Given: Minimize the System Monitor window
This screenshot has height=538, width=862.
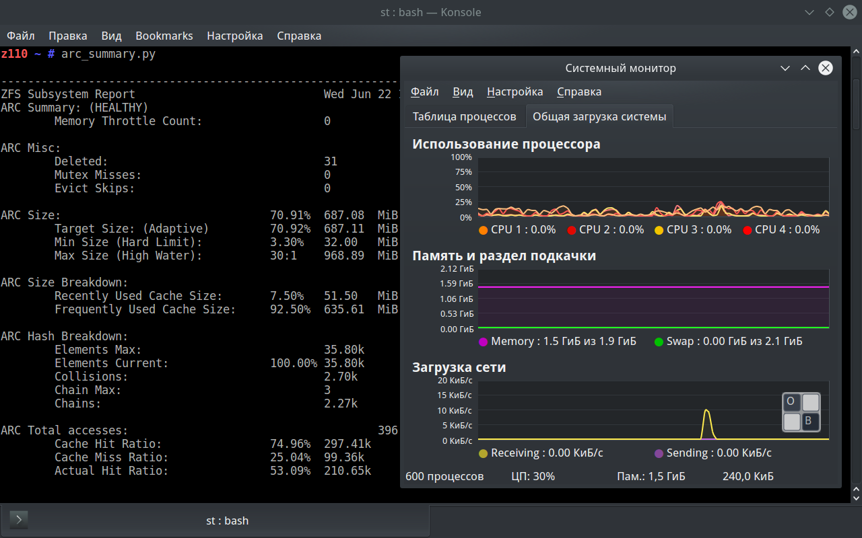Looking at the screenshot, I should tap(785, 68).
